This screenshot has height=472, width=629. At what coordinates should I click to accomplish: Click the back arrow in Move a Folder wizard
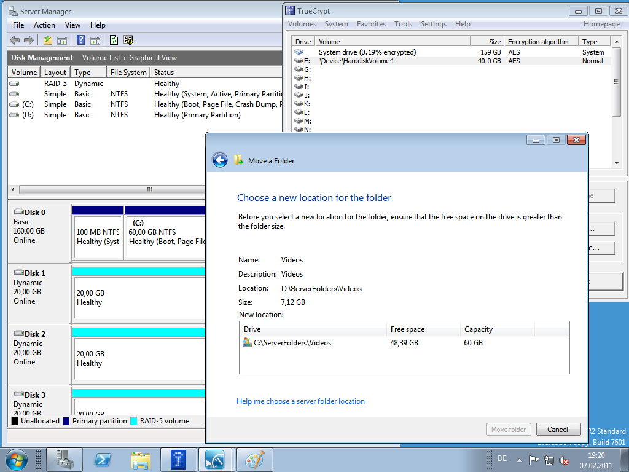click(220, 160)
